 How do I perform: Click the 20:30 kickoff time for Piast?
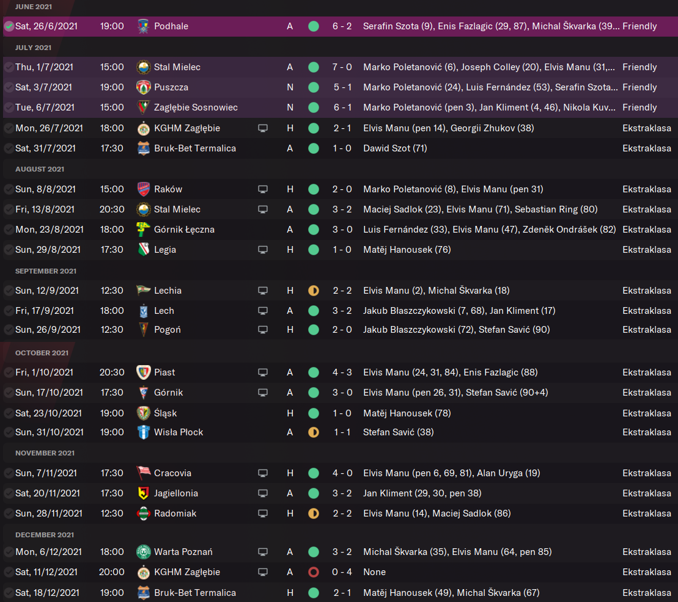112,372
